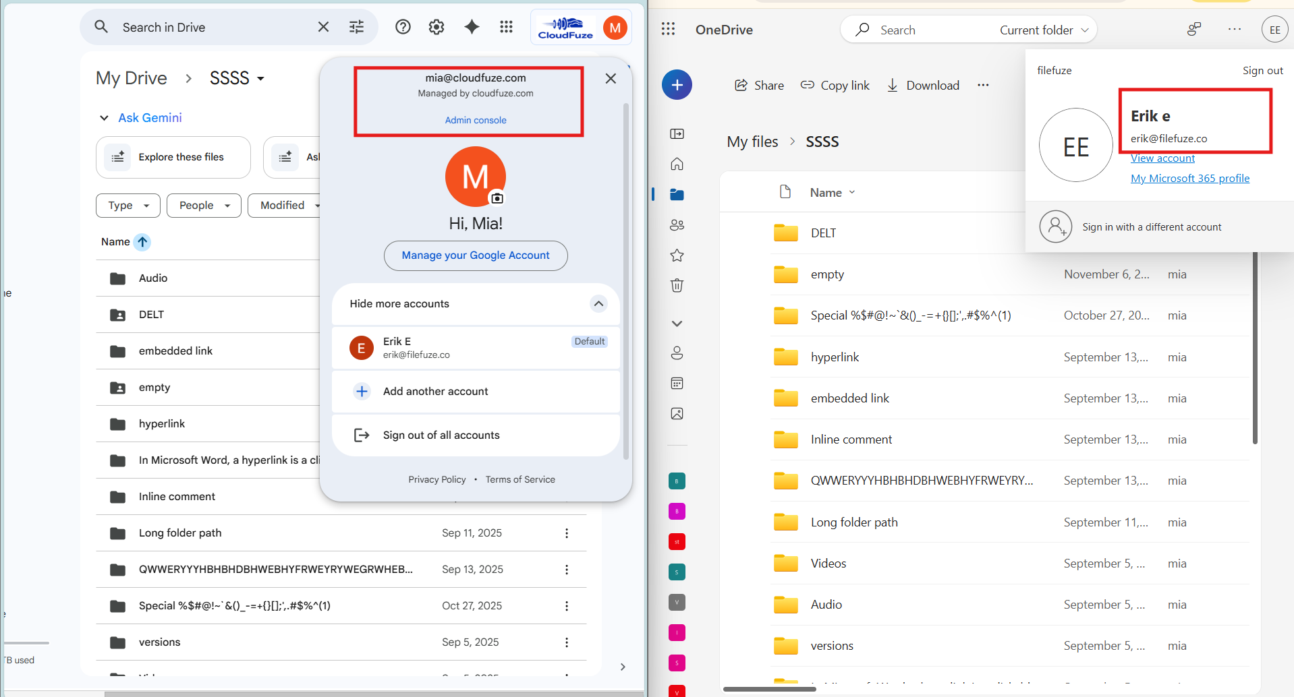Expand the Current folder search scope dropdown
This screenshot has height=697, width=1294.
click(1044, 30)
